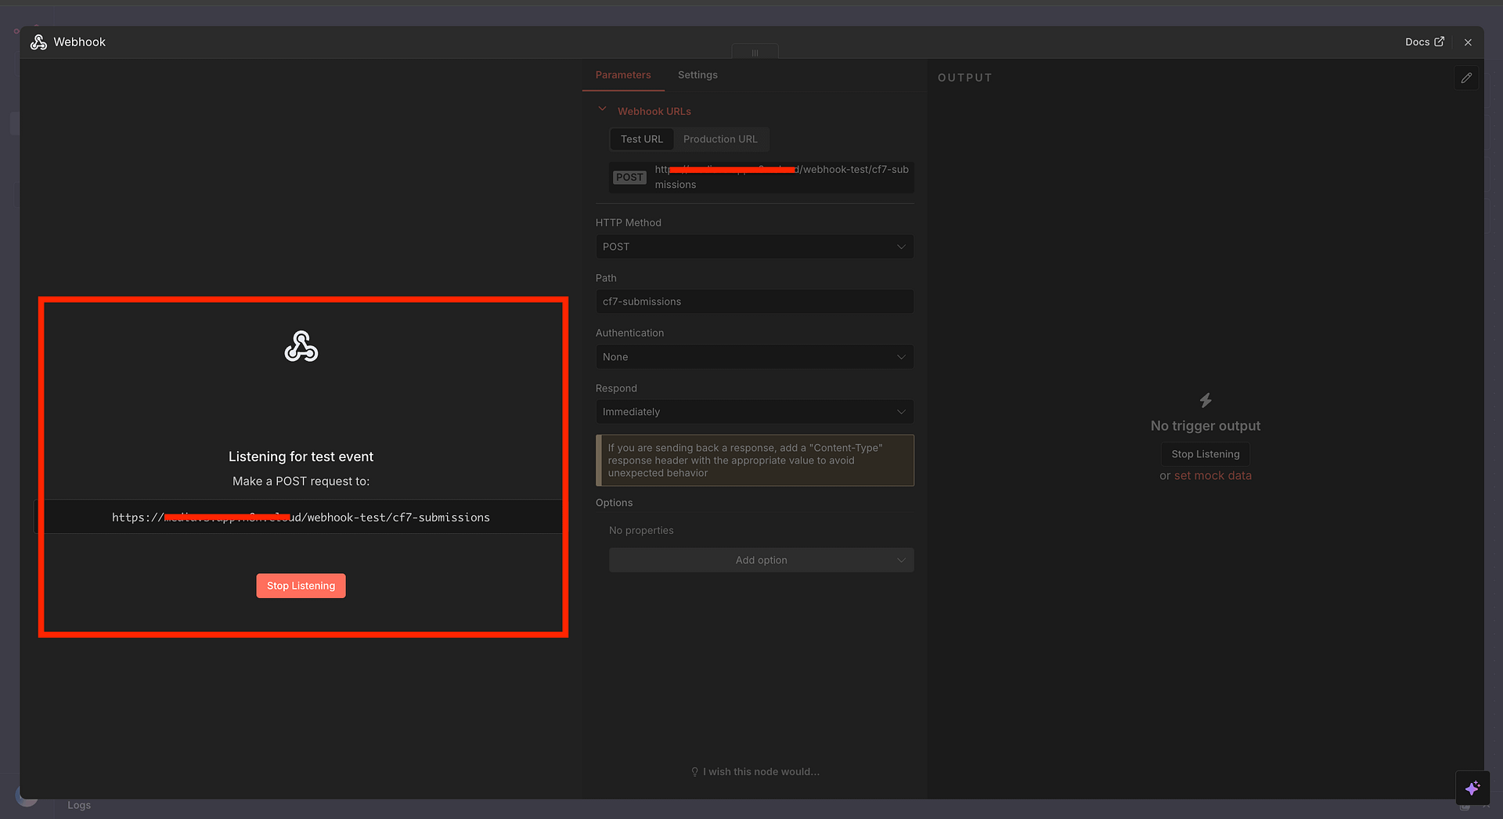Open the AI assistant sparkle button

1472,788
